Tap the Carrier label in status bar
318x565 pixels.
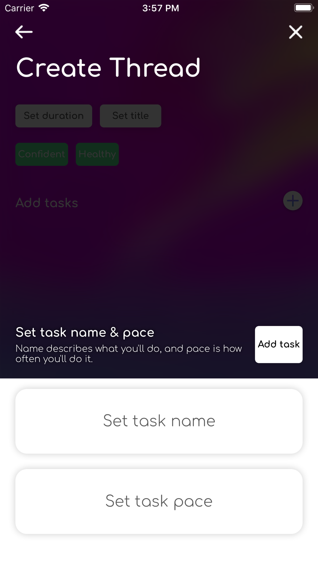(19, 8)
